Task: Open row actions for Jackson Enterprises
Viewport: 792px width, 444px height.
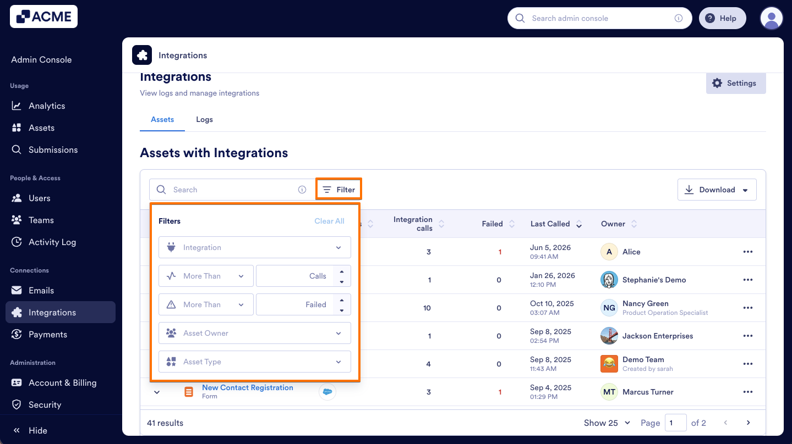Action: coord(747,336)
